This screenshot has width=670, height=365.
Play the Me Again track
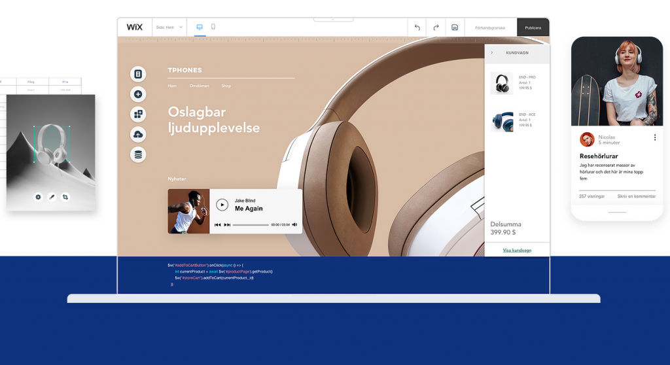(222, 205)
